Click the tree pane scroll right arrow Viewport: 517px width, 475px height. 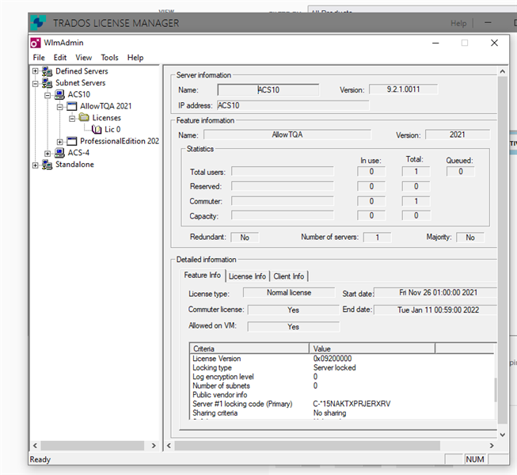[x=154, y=446]
